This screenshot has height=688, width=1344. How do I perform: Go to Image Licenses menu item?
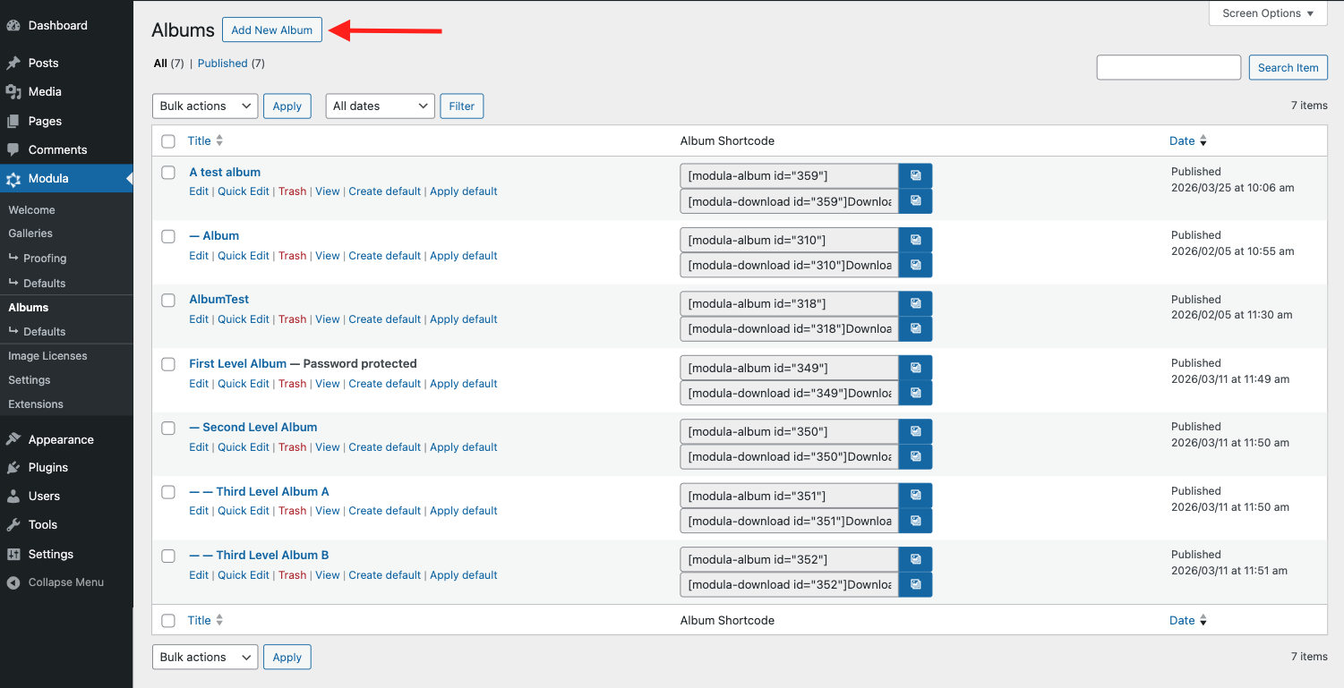(47, 356)
